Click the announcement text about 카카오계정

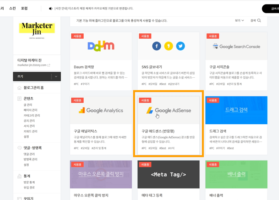tap(94, 8)
